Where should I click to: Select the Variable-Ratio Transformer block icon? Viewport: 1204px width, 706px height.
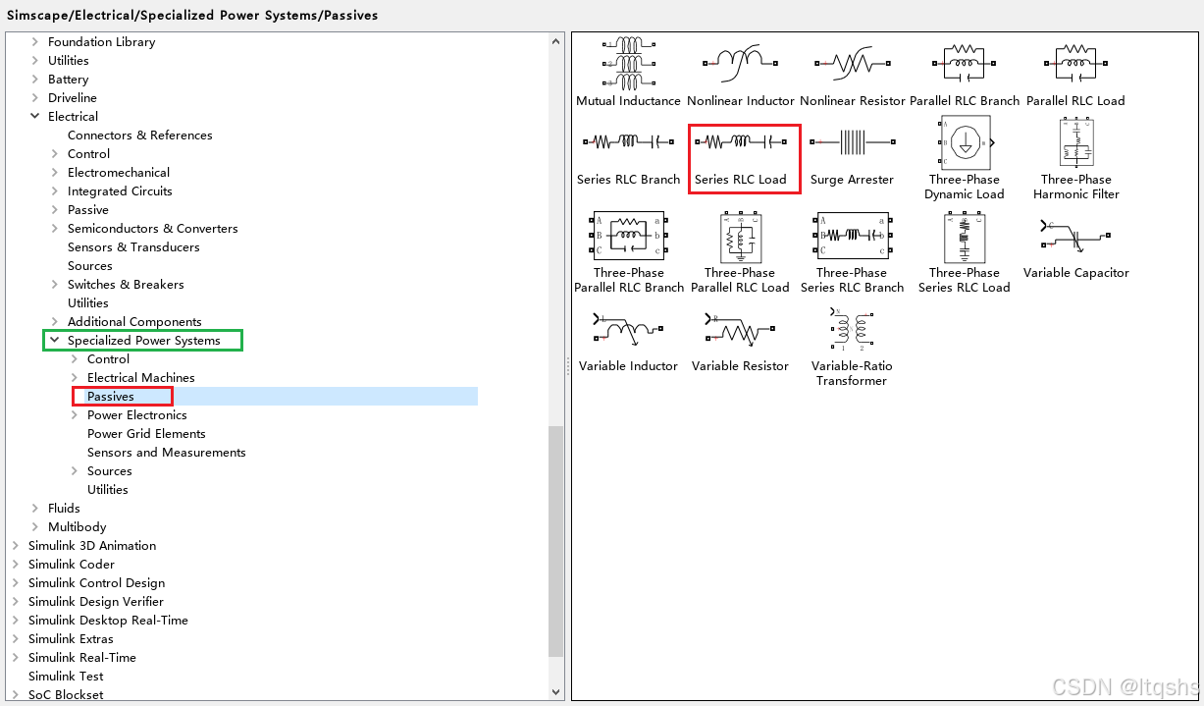(852, 329)
